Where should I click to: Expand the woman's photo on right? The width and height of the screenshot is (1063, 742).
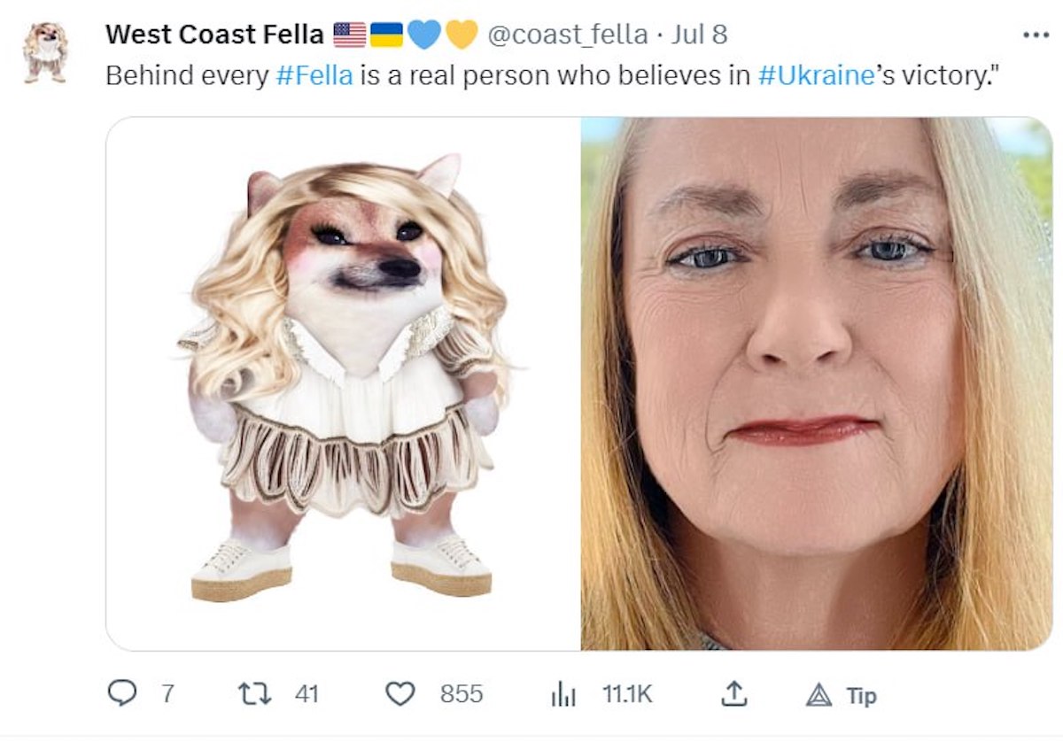816,383
